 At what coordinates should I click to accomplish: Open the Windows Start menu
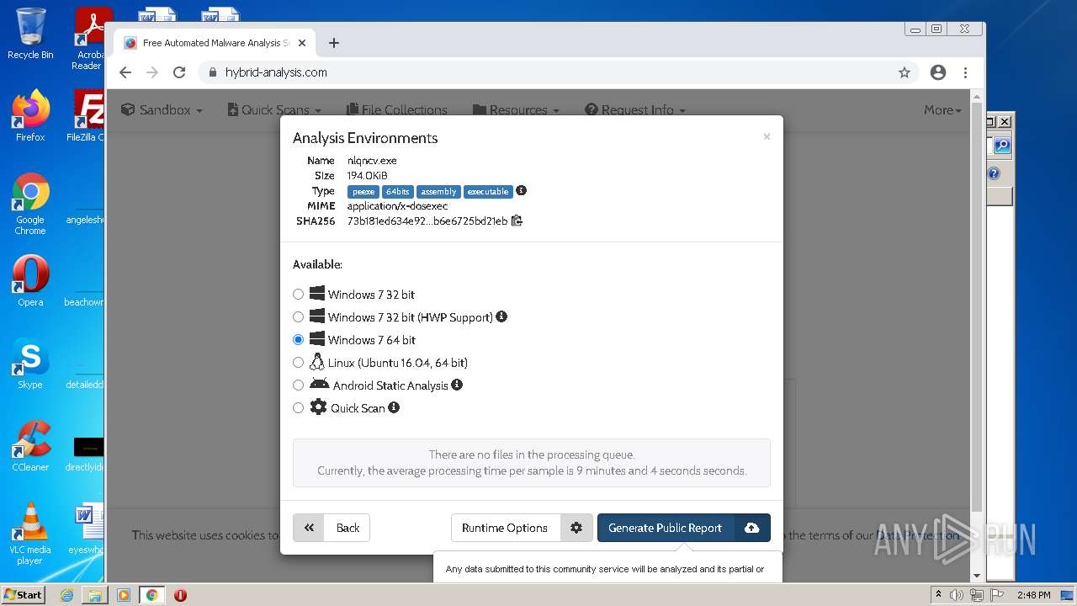click(23, 595)
